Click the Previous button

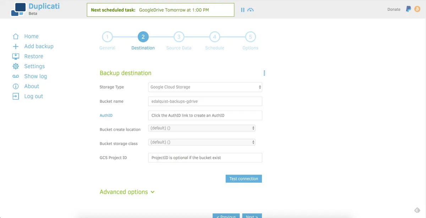pyautogui.click(x=226, y=216)
